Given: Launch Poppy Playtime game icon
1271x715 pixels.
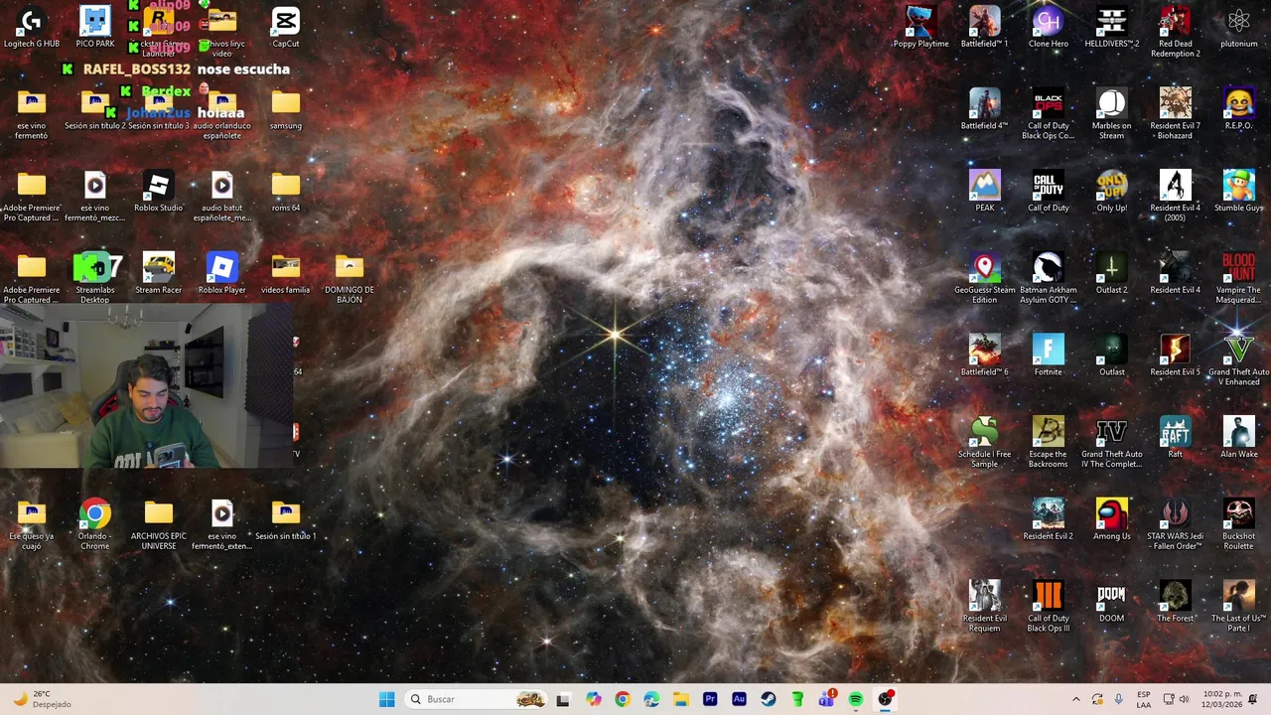Looking at the screenshot, I should pos(920,27).
